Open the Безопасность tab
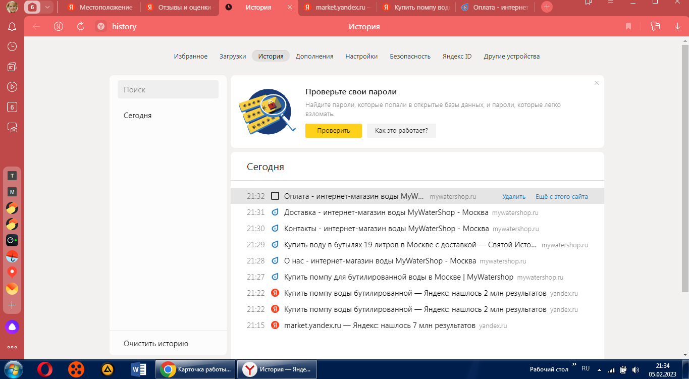The height and width of the screenshot is (379, 689). pyautogui.click(x=410, y=56)
